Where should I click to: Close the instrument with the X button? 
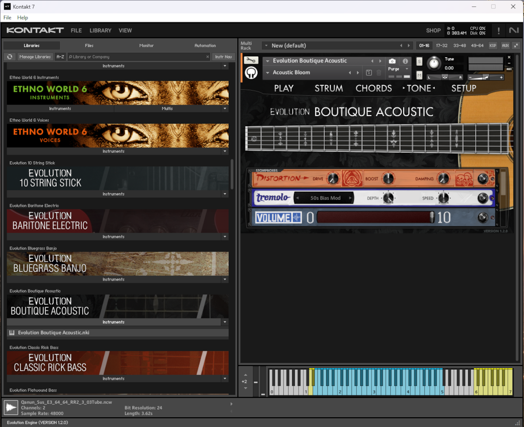click(x=509, y=57)
